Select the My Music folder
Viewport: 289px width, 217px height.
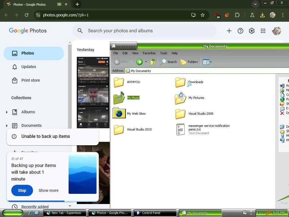(x=126, y=98)
